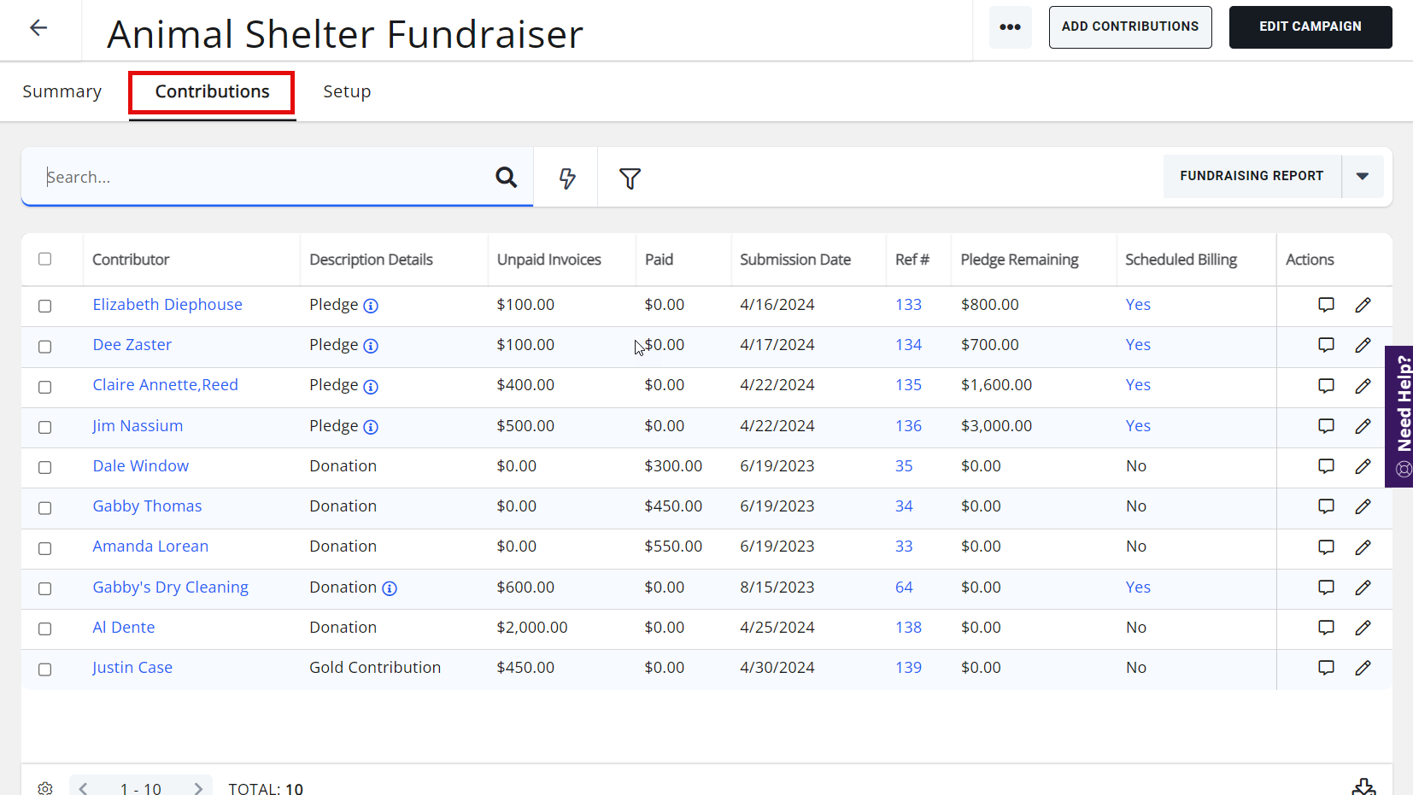1413x795 pixels.
Task: Select the Jim Nassium row checkbox
Action: point(45,427)
